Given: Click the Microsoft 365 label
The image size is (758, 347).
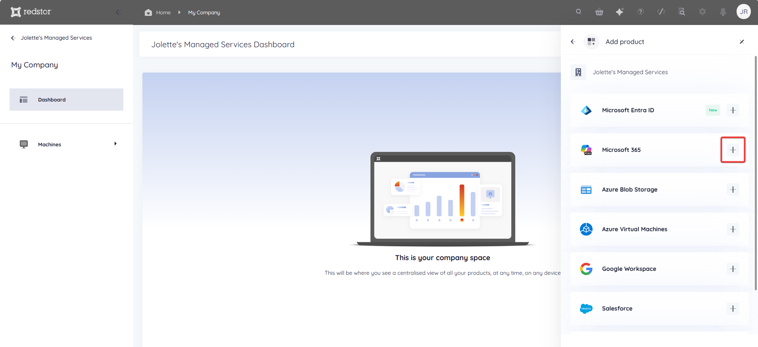Looking at the screenshot, I should tap(621, 150).
